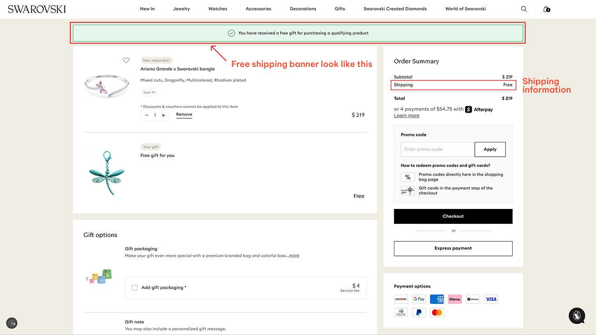Viewport: 596px width, 335px height.
Task: Click the Discover card payment icon
Action: pos(400,299)
